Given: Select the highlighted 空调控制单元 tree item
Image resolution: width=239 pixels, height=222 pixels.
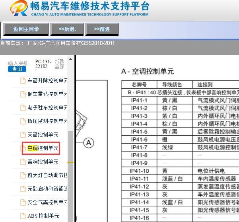Looking at the screenshot, I should click(43, 148).
